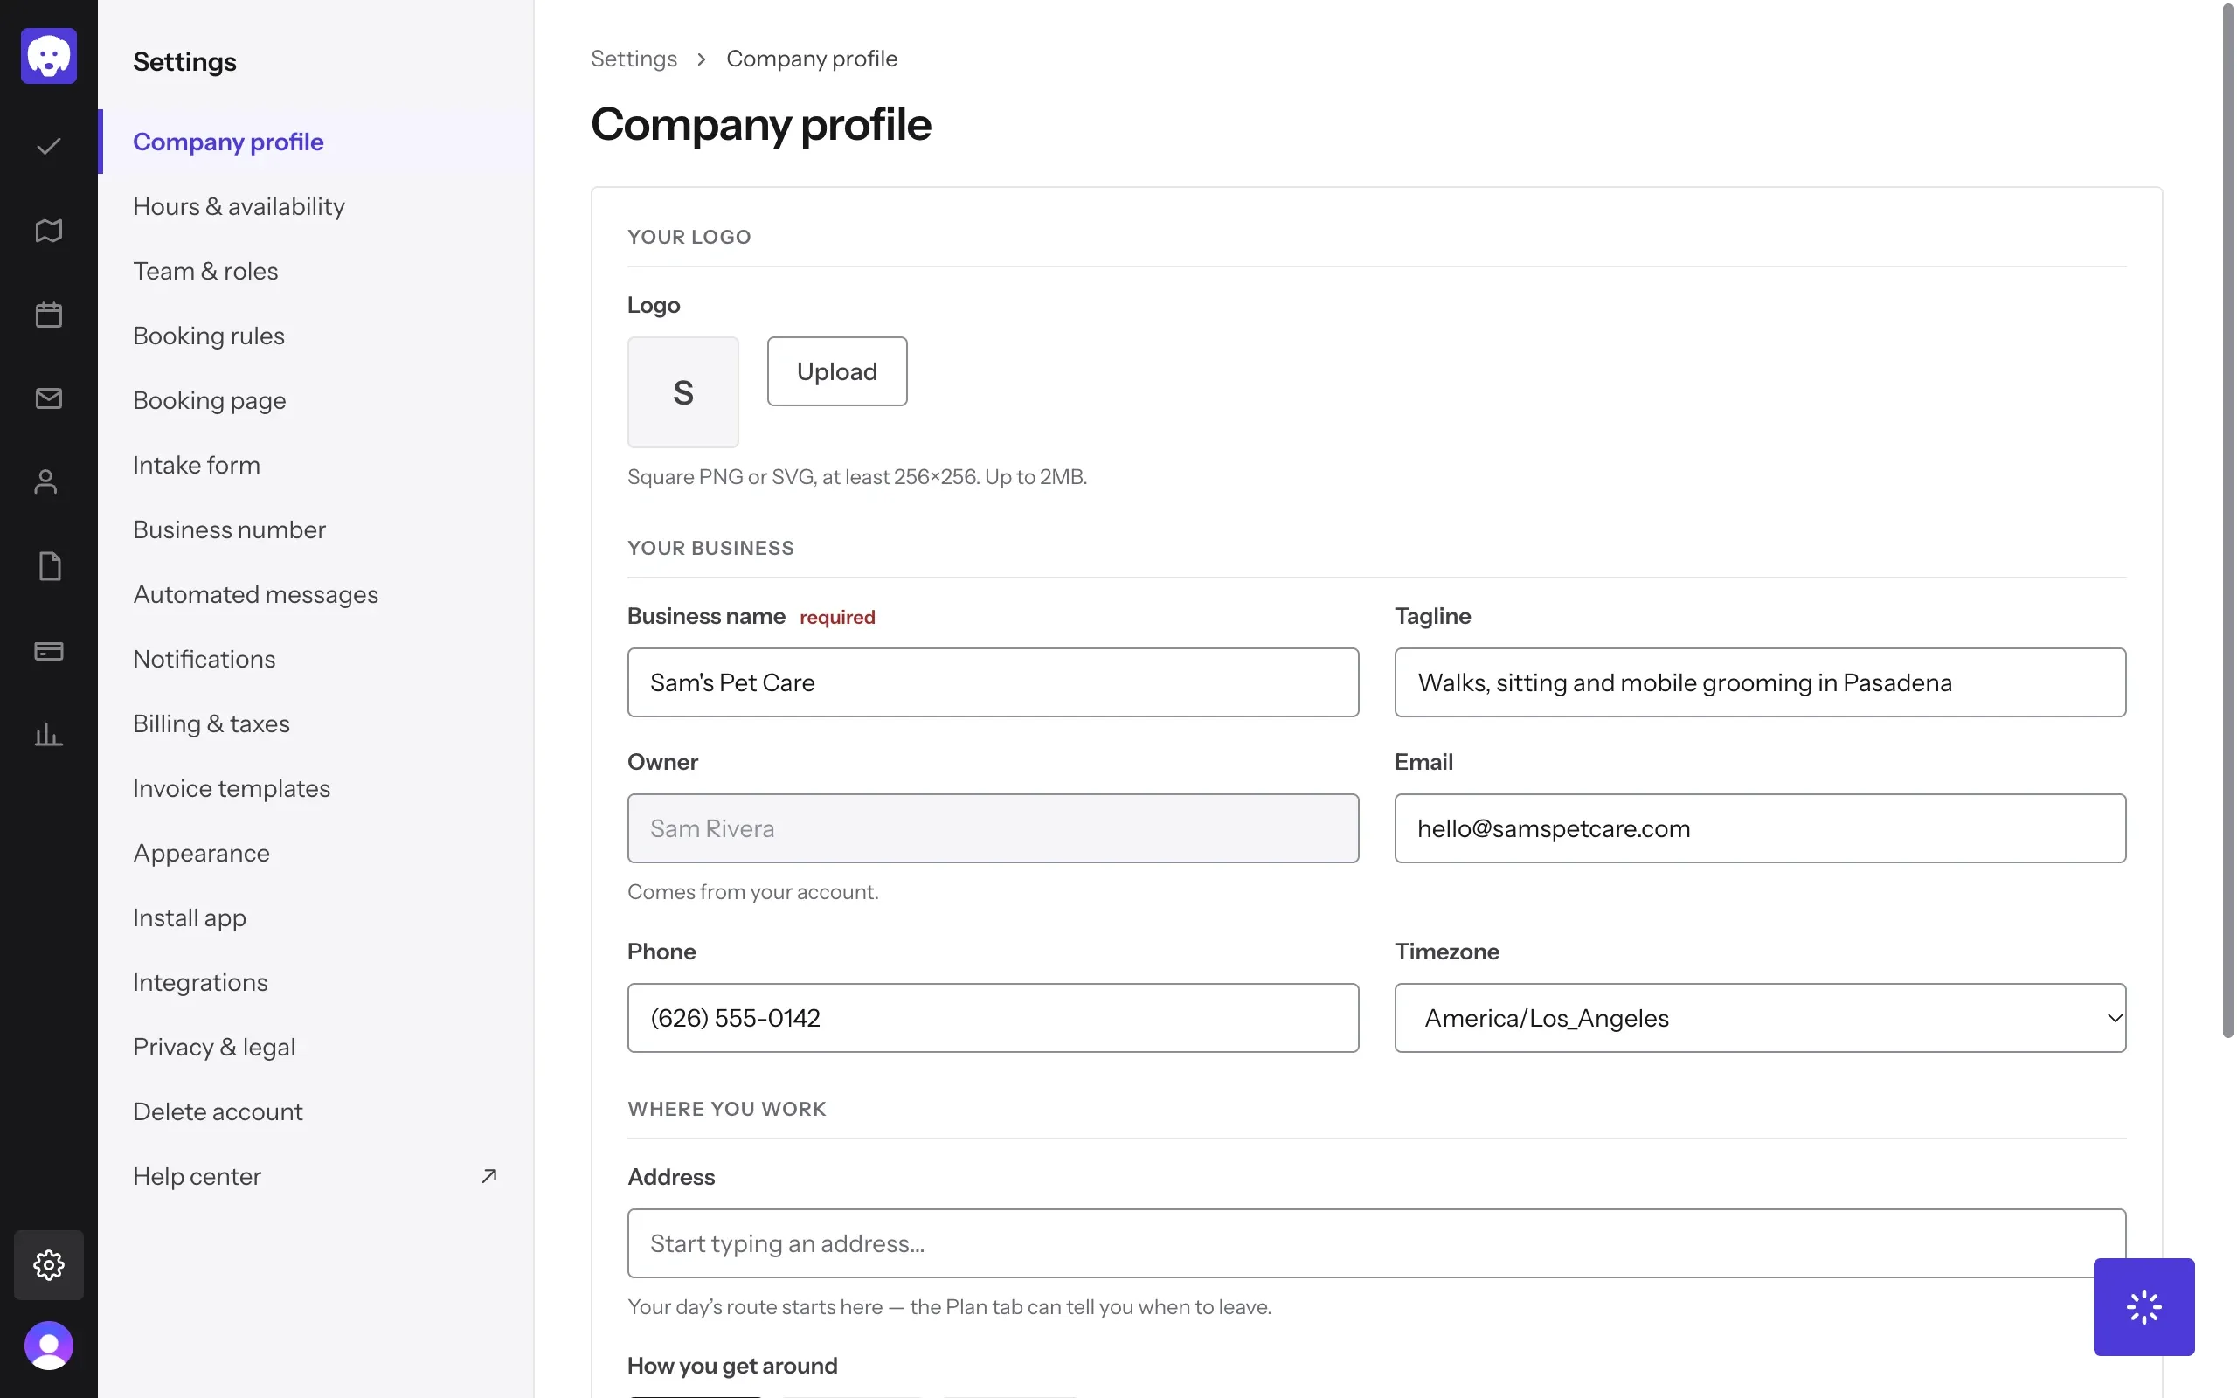Screen dimensions: 2237x1398
Task: Go to Hours & availability settings
Action: click(x=316, y=206)
